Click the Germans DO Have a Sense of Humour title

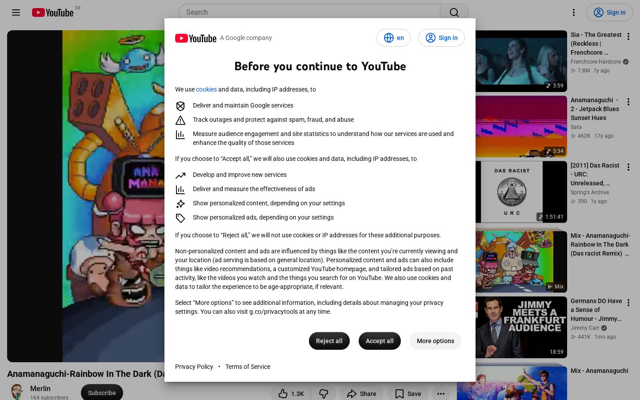tap(596, 310)
